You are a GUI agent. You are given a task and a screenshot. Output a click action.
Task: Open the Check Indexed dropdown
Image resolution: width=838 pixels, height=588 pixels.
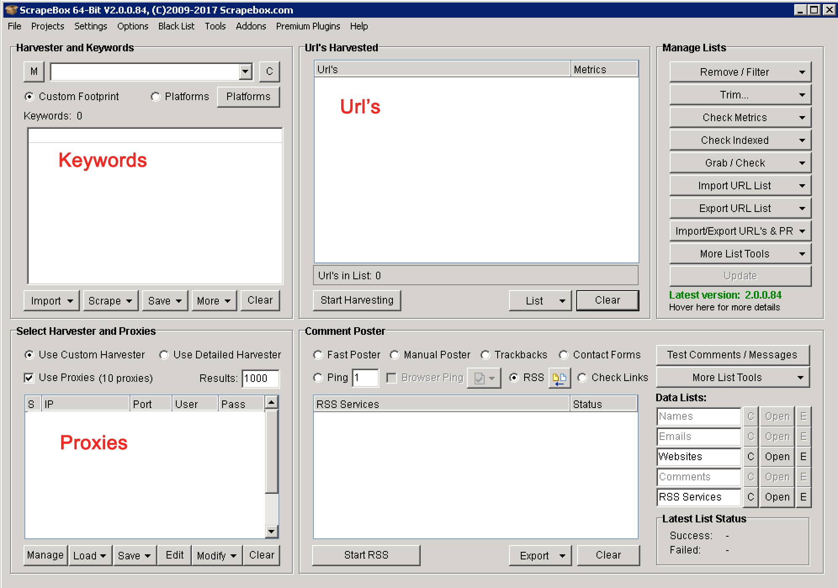[740, 140]
